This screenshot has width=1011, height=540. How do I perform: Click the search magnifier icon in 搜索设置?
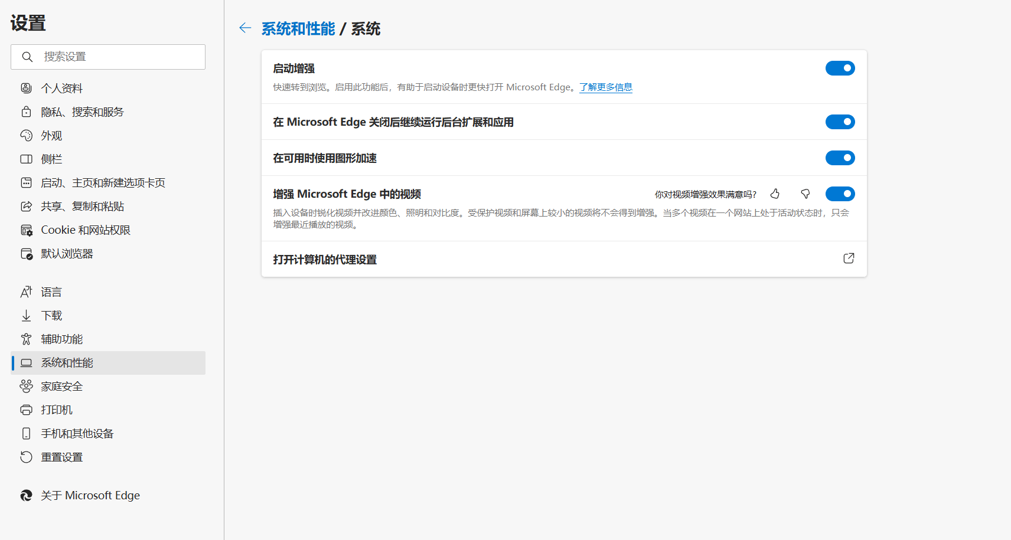(x=27, y=57)
